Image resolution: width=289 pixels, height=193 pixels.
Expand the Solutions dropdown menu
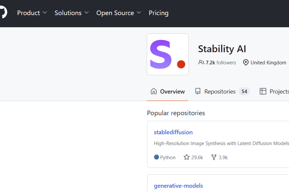pyautogui.click(x=71, y=13)
